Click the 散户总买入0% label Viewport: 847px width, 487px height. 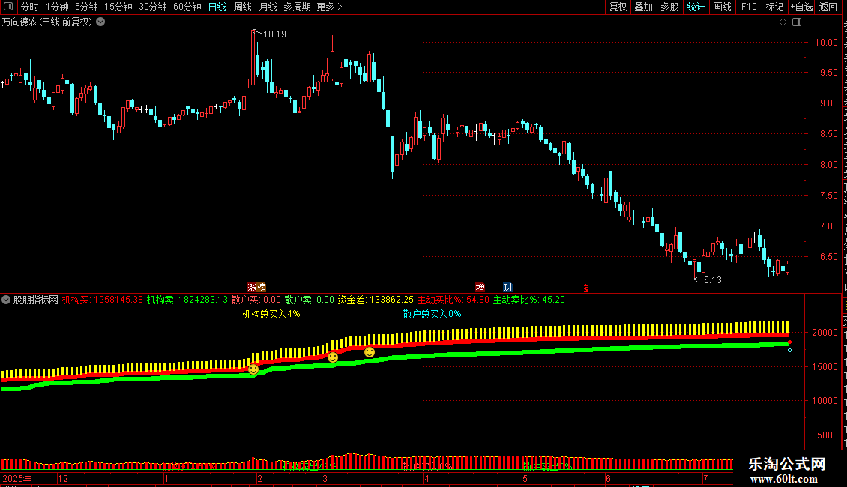(x=432, y=314)
